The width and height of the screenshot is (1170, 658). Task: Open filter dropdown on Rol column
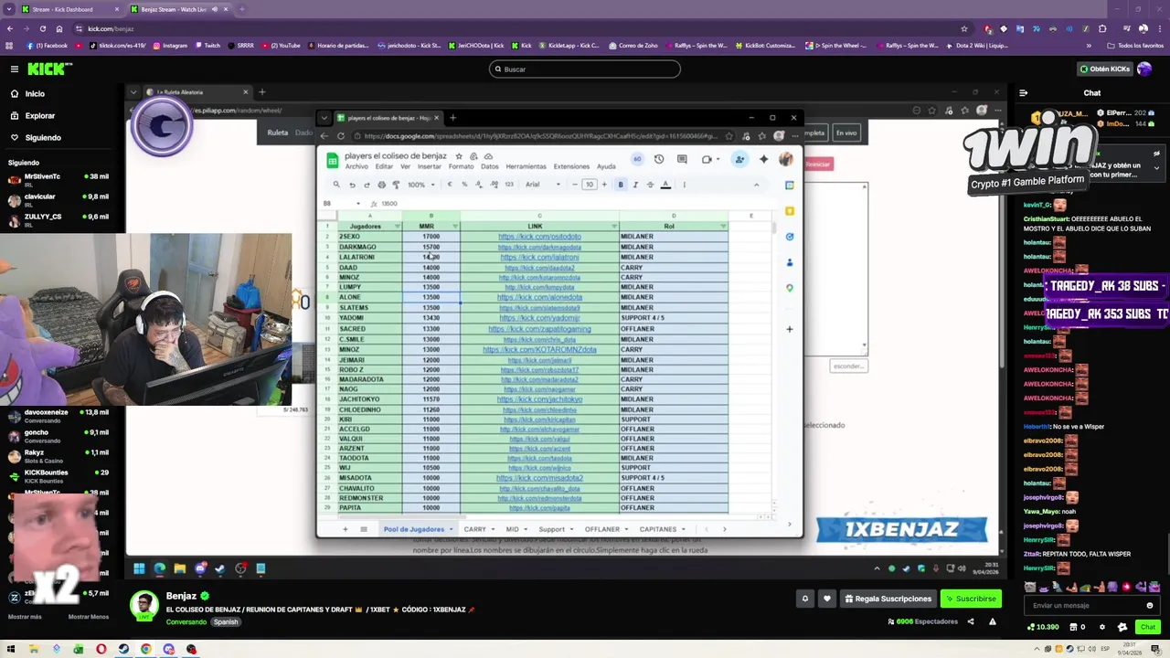723,226
